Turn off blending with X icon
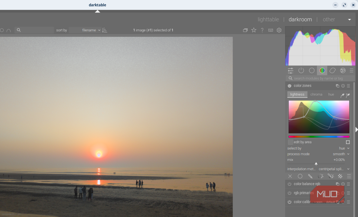Viewport: 358px width, 217px height. [290, 176]
